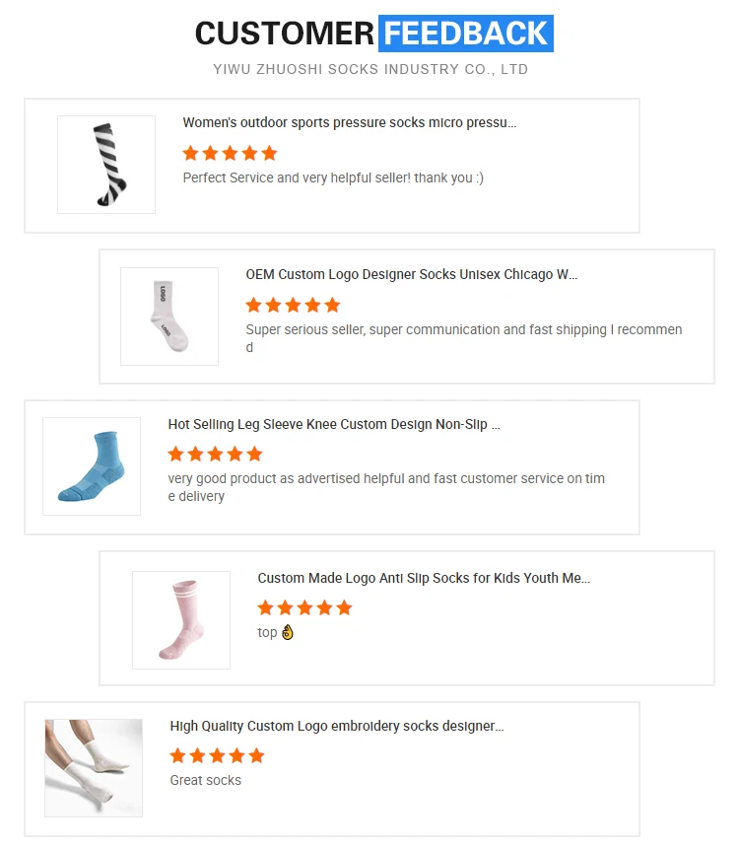
Task: Click the Perfect Service and very helpful review text
Action: [x=333, y=178]
